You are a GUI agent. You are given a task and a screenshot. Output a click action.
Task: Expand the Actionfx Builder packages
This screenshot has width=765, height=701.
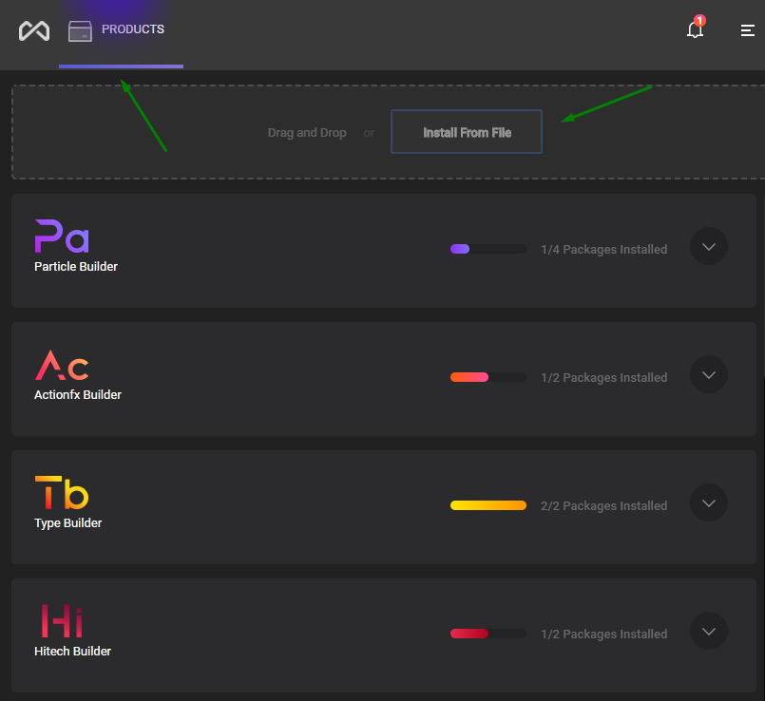pyautogui.click(x=708, y=374)
